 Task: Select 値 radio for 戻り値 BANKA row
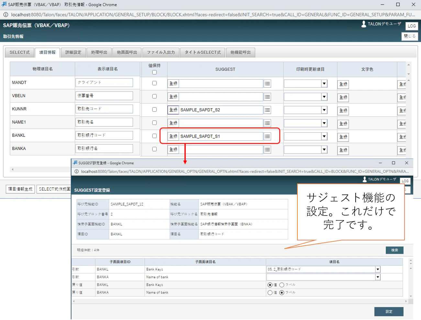pos(270,292)
